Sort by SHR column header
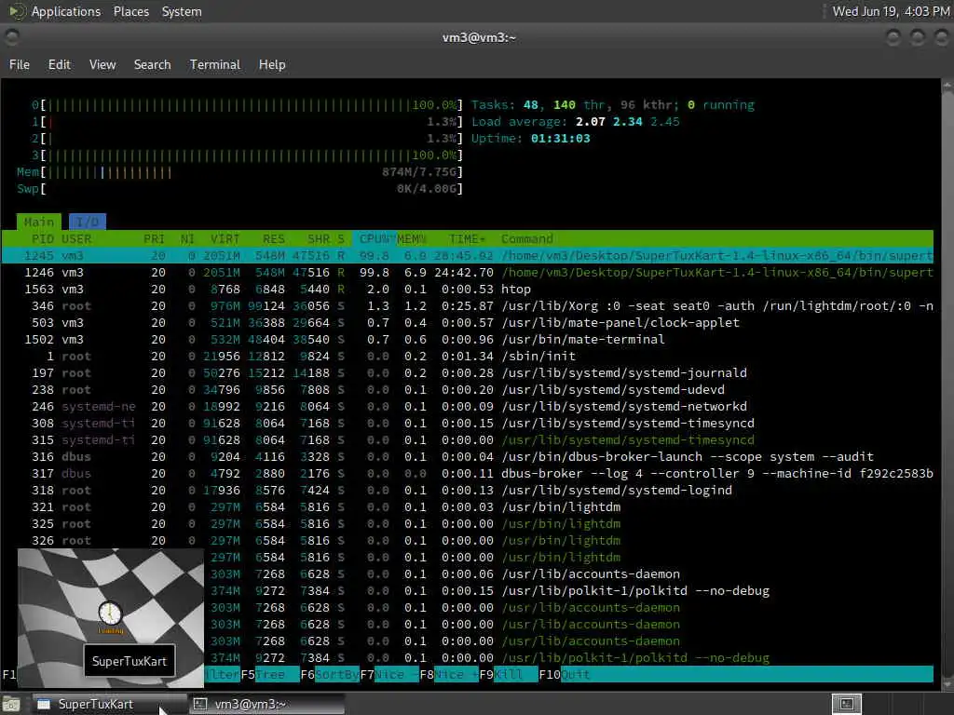 [319, 239]
